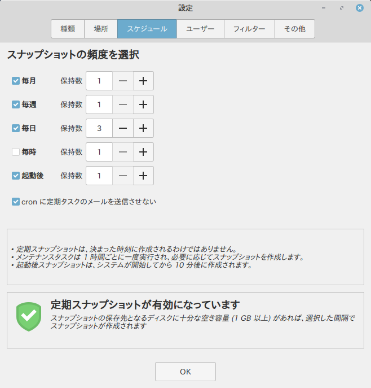371x388 pixels.
Task: Toggle the 毎日 snapshot checkbox
Action: click(16, 128)
